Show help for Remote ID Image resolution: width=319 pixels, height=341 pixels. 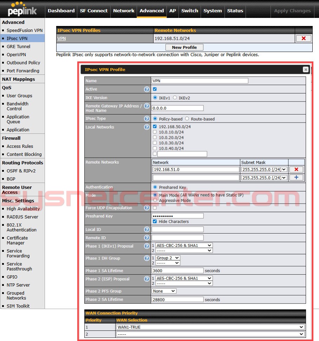pos(147,238)
